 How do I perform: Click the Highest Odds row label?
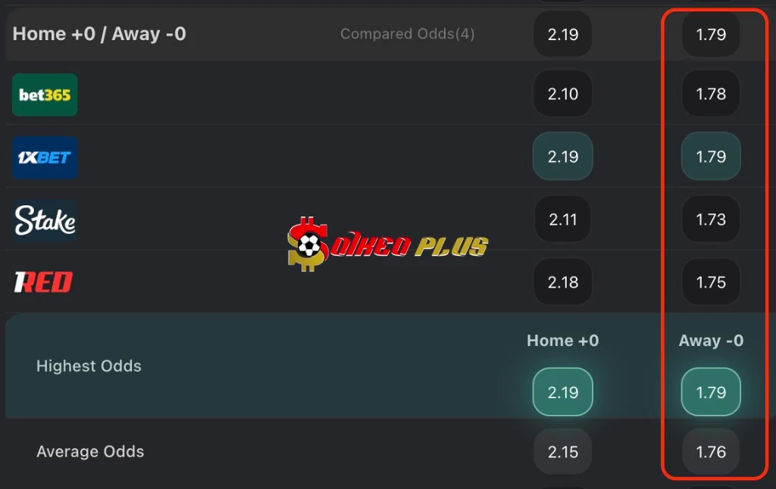point(89,366)
